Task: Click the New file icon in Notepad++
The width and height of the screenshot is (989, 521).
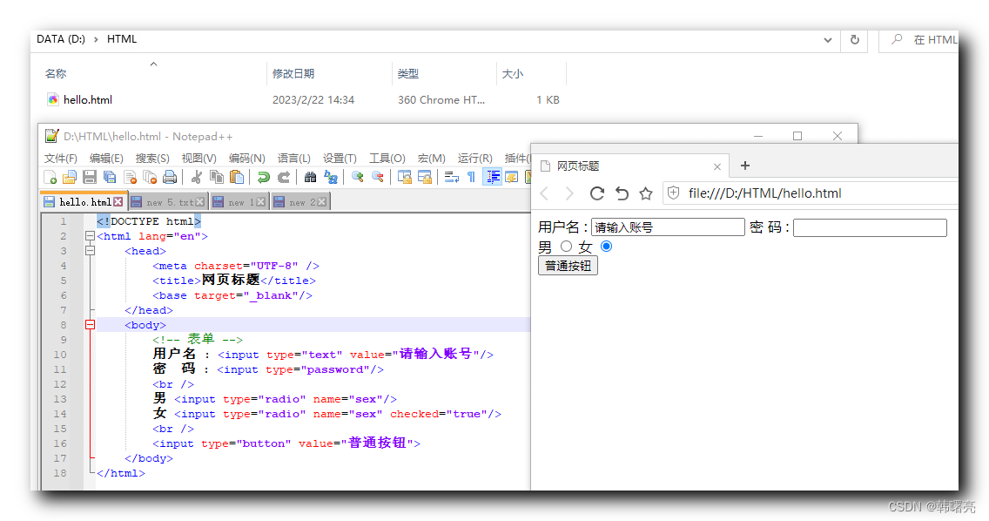Action: 50,178
